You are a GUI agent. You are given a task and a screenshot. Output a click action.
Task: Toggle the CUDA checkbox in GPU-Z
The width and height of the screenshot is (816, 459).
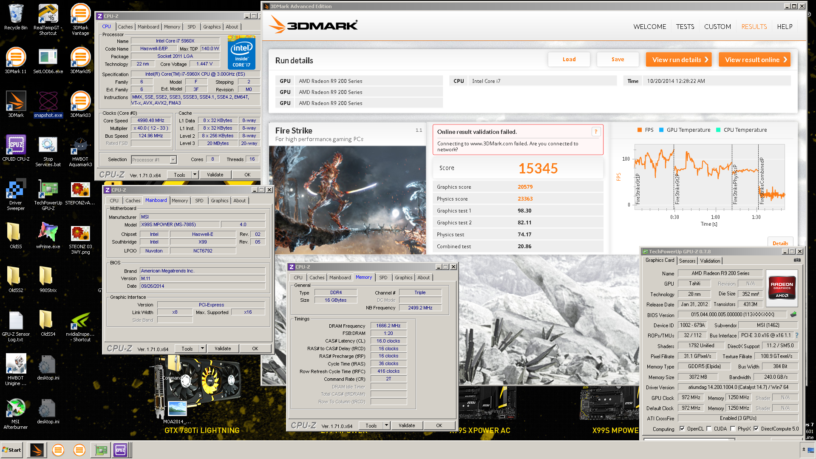[x=709, y=429]
